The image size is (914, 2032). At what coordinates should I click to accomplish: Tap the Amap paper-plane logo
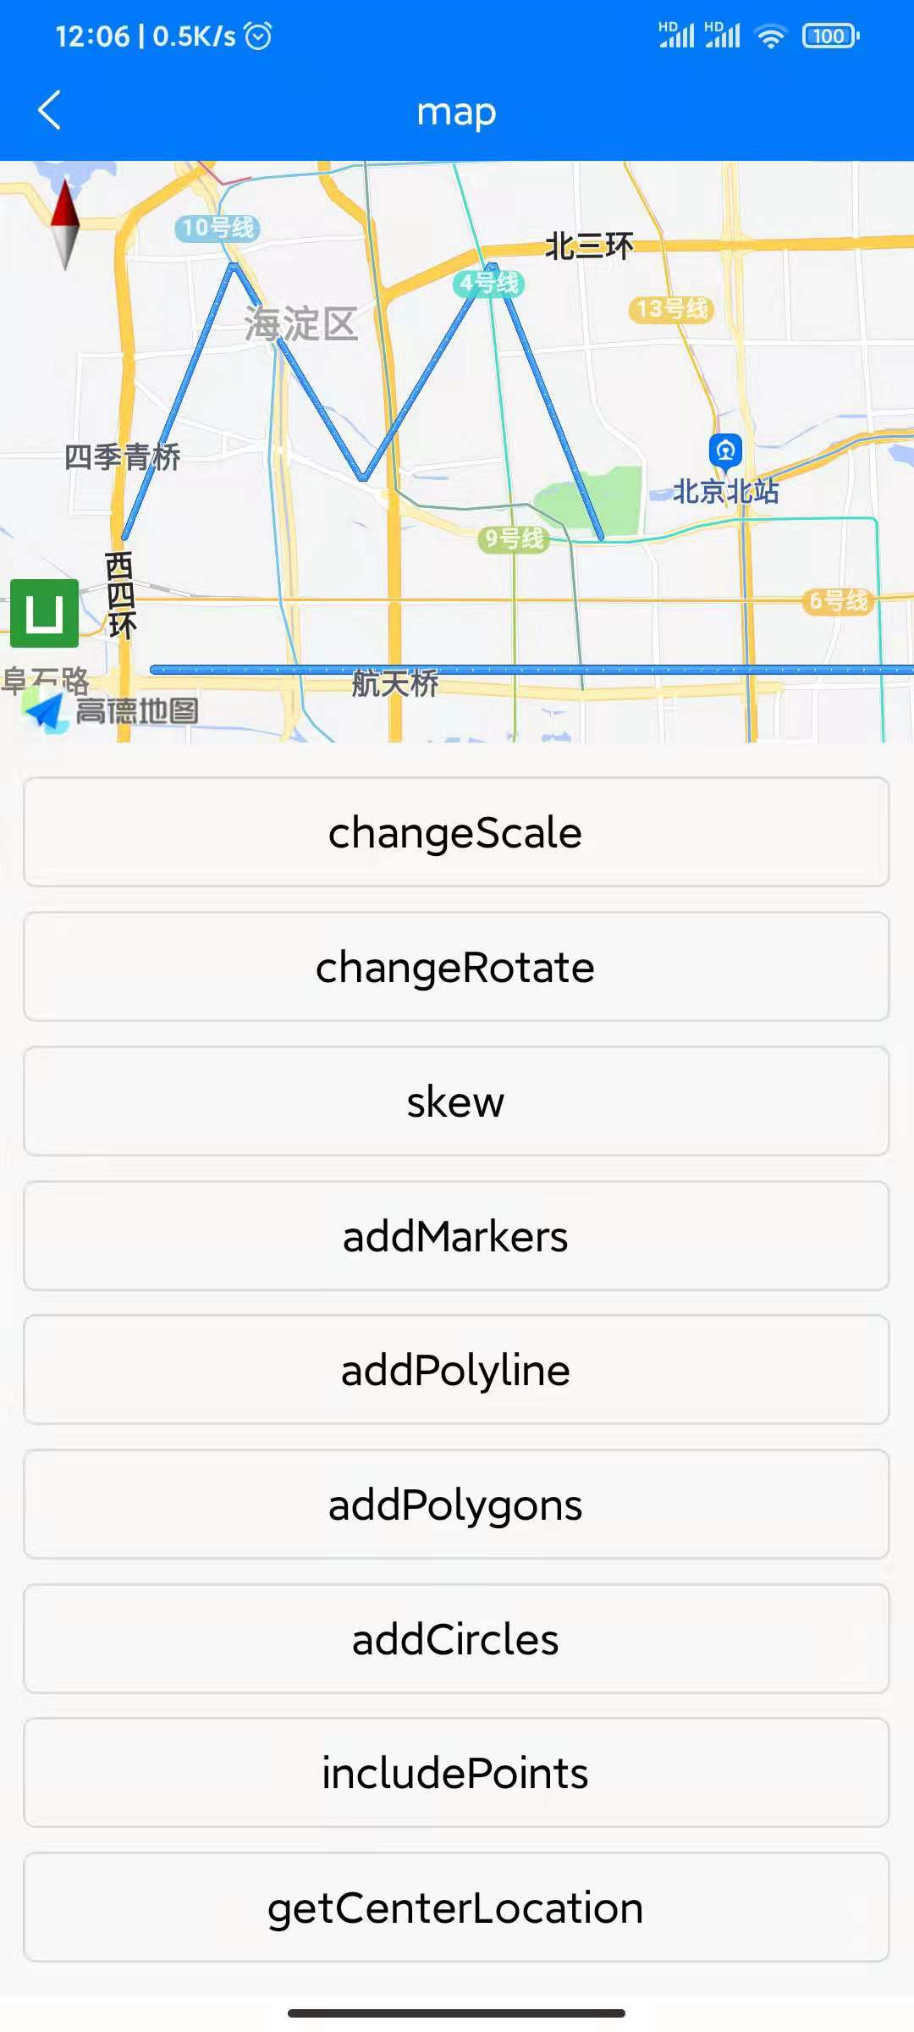tap(46, 710)
